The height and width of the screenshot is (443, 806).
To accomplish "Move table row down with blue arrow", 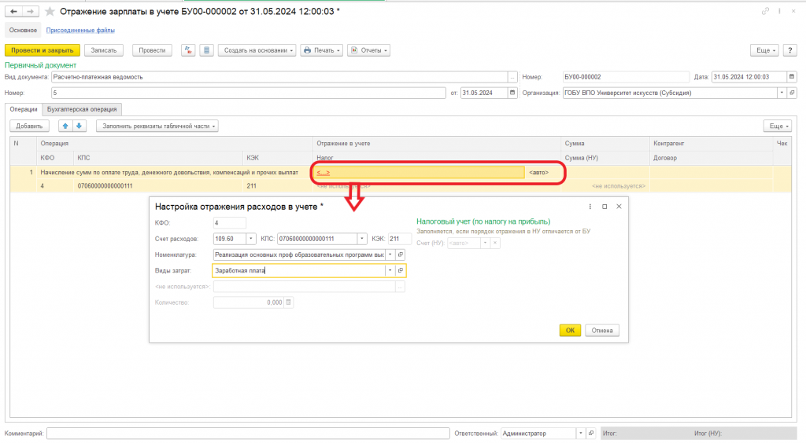I will tap(79, 126).
